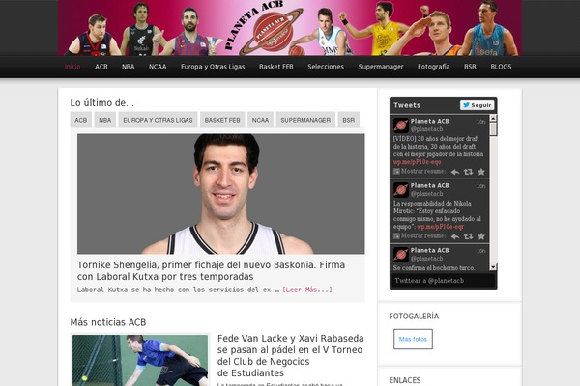Select the BASKET FEB tab
Viewport: 580px width, 386px height.
pyautogui.click(x=222, y=120)
